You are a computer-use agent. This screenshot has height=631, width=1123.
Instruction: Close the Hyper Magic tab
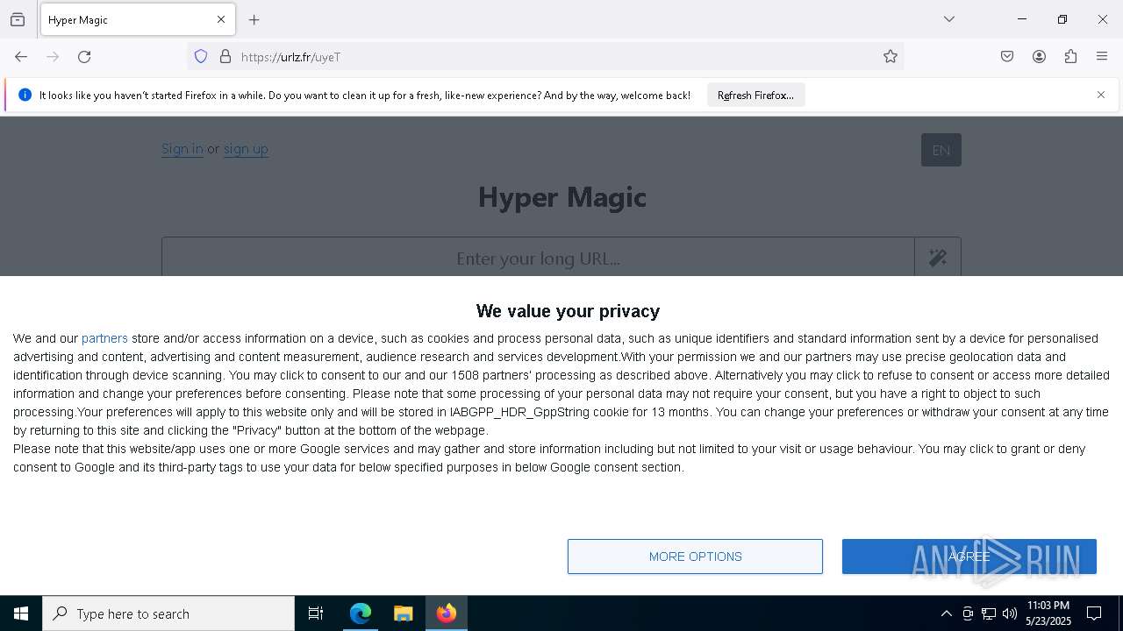tap(221, 19)
